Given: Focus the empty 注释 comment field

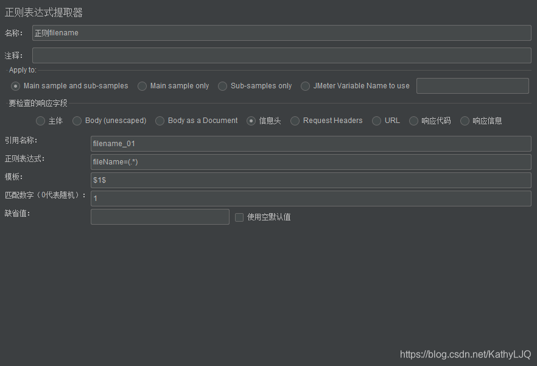Looking at the screenshot, I should [281, 55].
